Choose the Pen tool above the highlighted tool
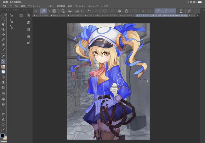Image resolution: width=205 pixels, height=143 pixels. pos(3,56)
